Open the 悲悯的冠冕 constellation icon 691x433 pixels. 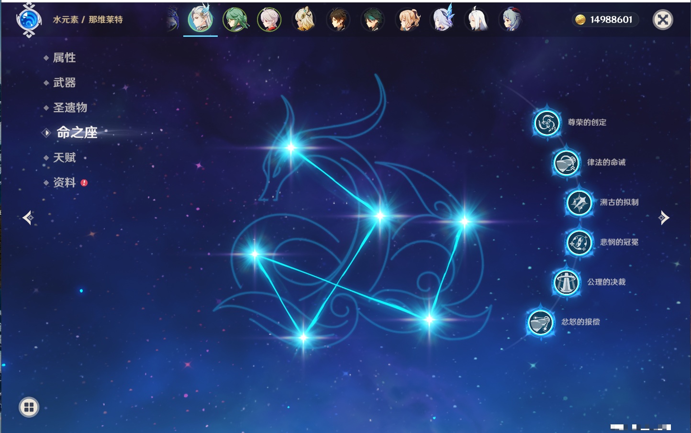point(579,242)
